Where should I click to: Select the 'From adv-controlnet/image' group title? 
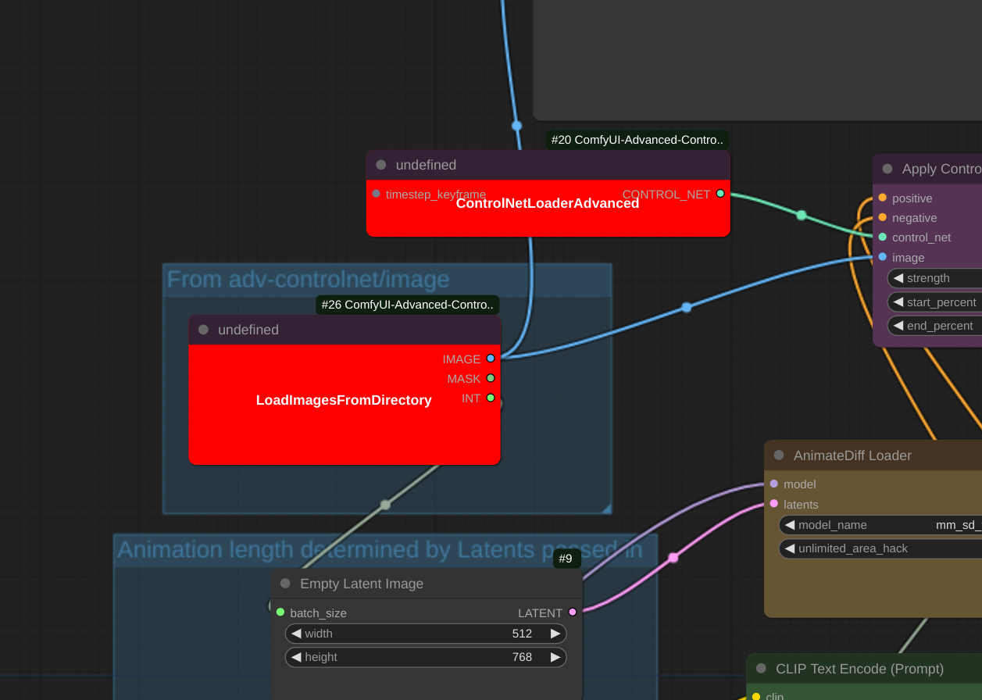pos(308,279)
